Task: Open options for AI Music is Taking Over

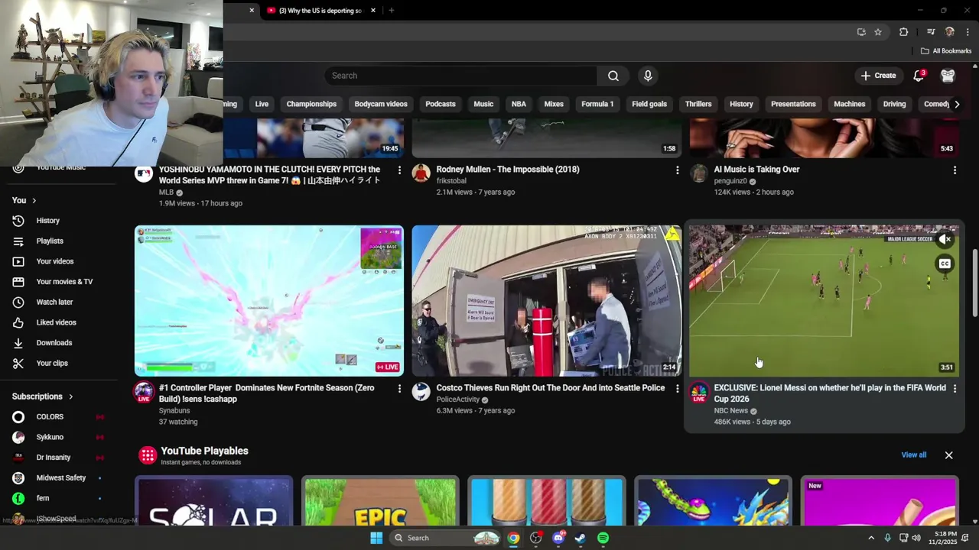Action: coord(955,170)
